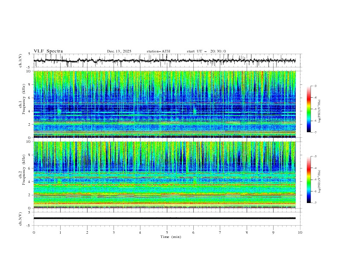This screenshot has width=338, height=261.
Task: Click the ch.1 frequency axis "8" tick label
Action: tap(30, 84)
